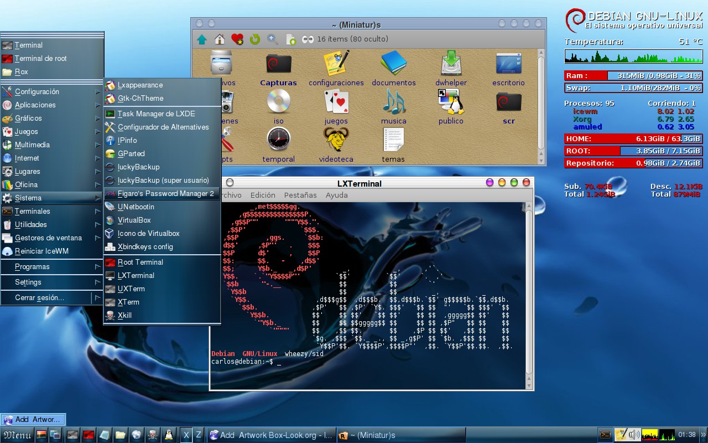Image resolution: width=708 pixels, height=443 pixels.
Task: Switch to workspace Z on taskbar
Action: tap(199, 435)
